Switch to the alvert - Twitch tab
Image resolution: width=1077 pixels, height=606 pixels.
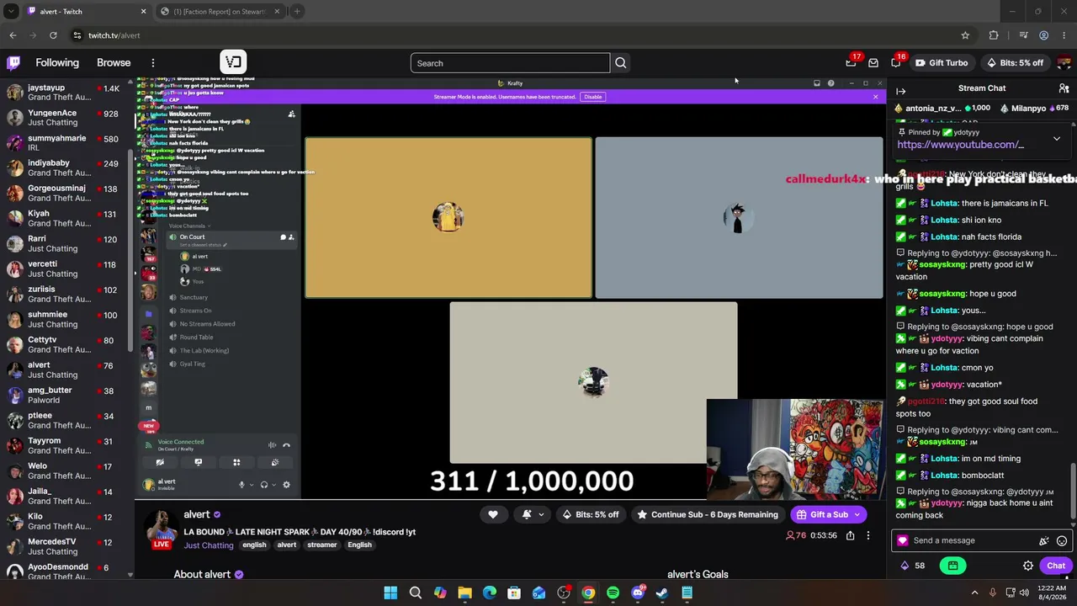(87, 11)
